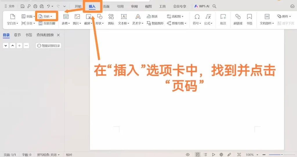The image size is (297, 157).
Task: Click the zoom out minus button
Action: coord(264,155)
